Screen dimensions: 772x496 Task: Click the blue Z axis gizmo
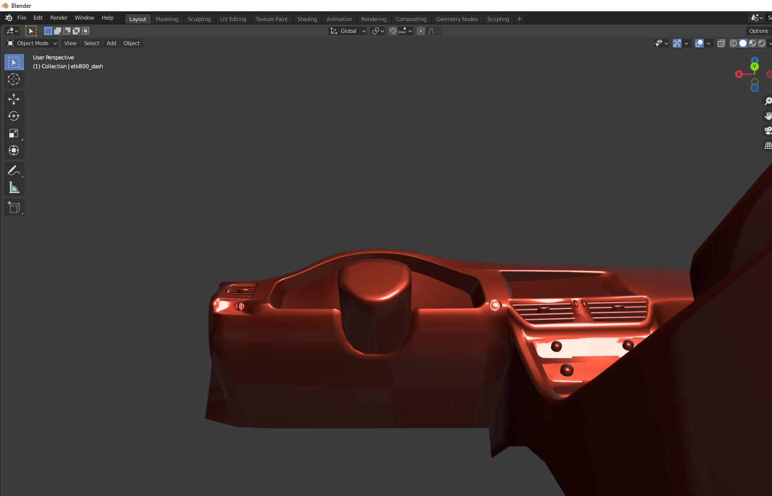click(x=755, y=60)
